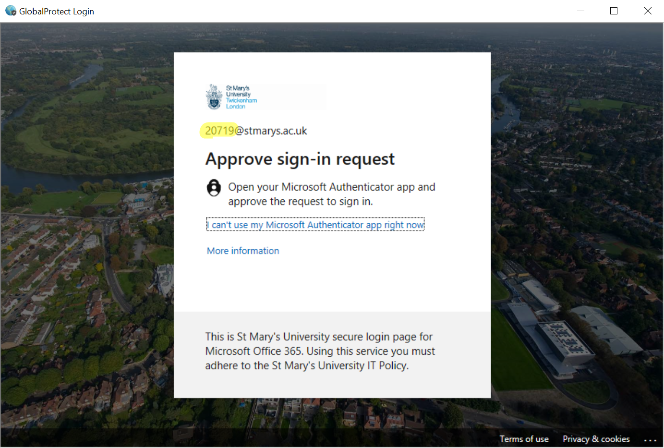
Task: Click the Microsoft Authenticator padlock icon
Action: [x=214, y=188]
